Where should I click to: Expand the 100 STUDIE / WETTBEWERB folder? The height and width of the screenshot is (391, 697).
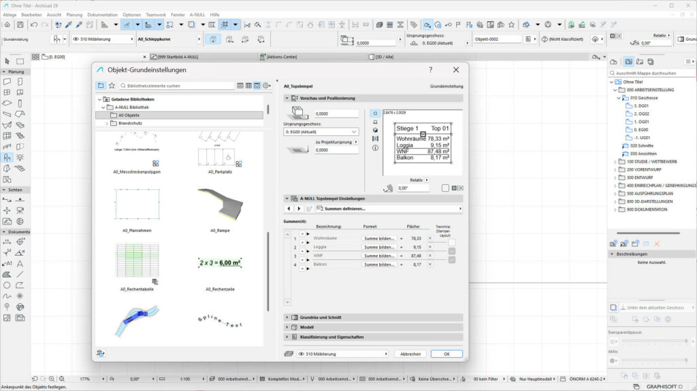615,162
